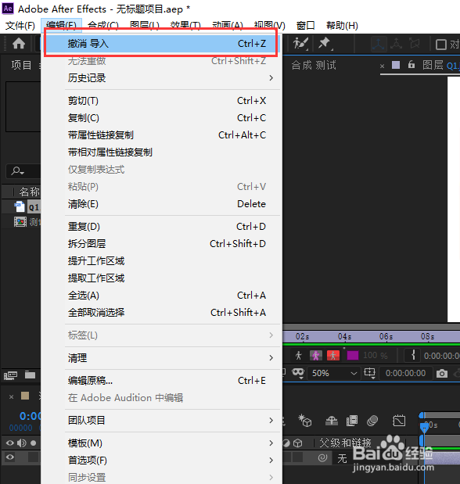
Task: Toggle the shy layers mushroom icon
Action: point(332,421)
